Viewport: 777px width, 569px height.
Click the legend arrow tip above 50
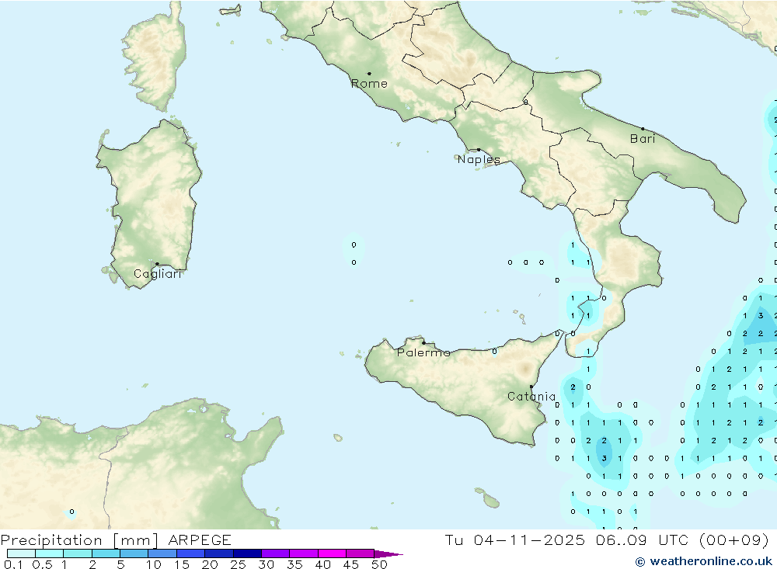[389, 554]
